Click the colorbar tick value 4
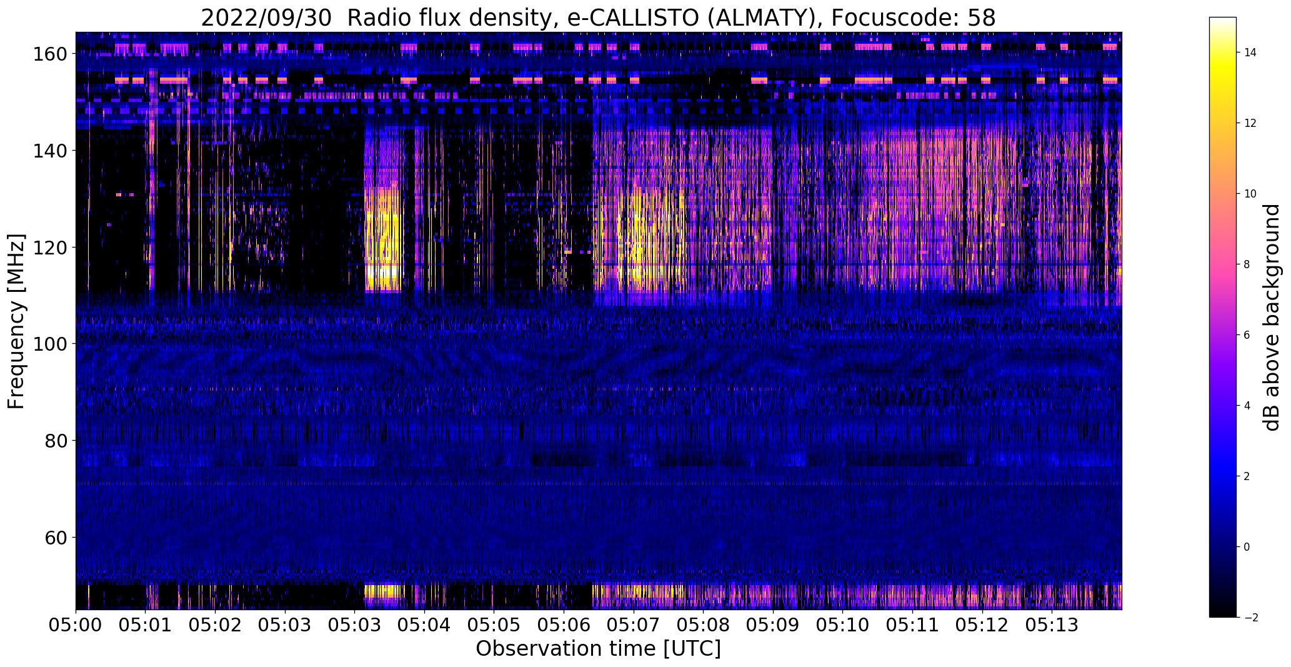 1247,406
